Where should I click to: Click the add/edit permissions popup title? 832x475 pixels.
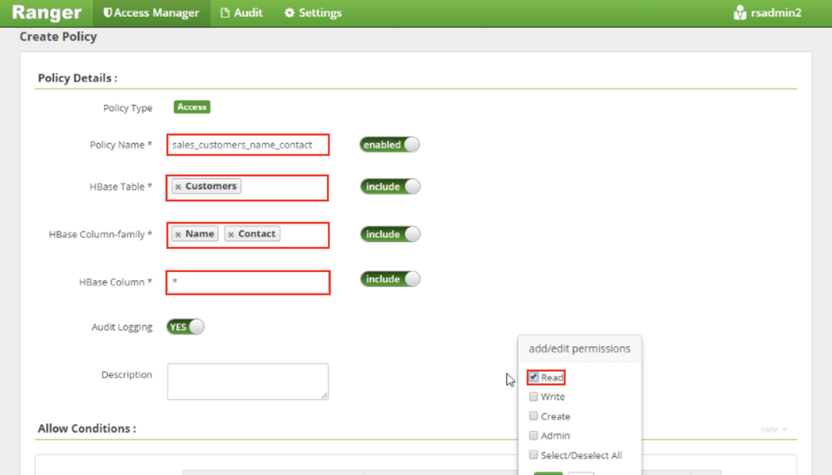click(579, 349)
